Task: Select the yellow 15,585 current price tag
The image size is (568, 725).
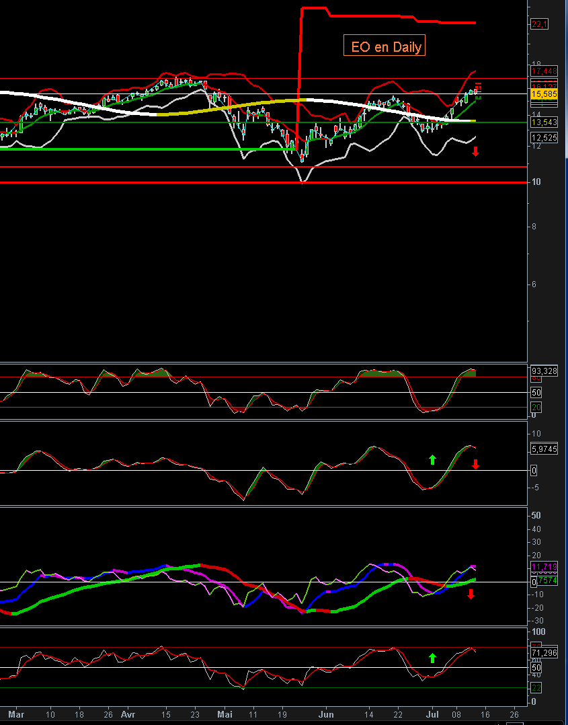Action: click(x=544, y=94)
